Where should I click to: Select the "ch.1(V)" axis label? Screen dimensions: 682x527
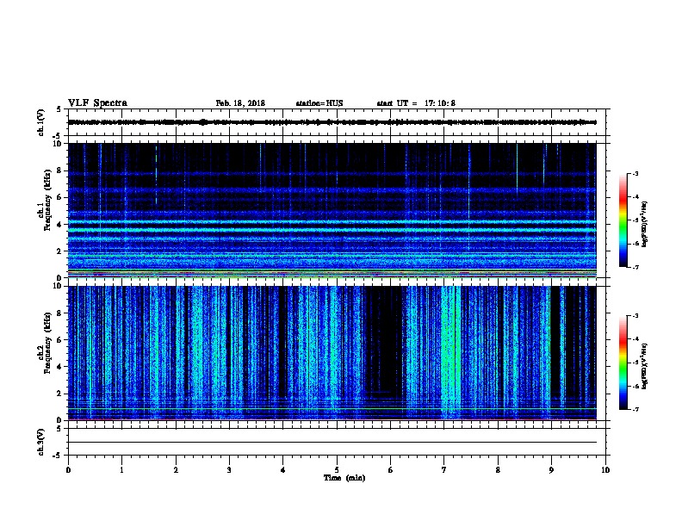pyautogui.click(x=41, y=122)
